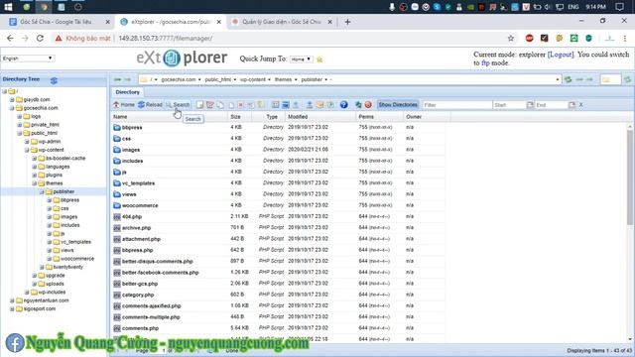The image size is (635, 357).
Task: Expand the plugins folder in tree
Action: pos(35,175)
